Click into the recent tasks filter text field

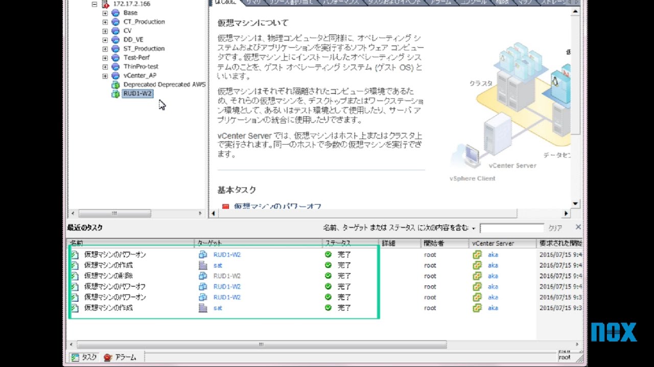pyautogui.click(x=511, y=228)
